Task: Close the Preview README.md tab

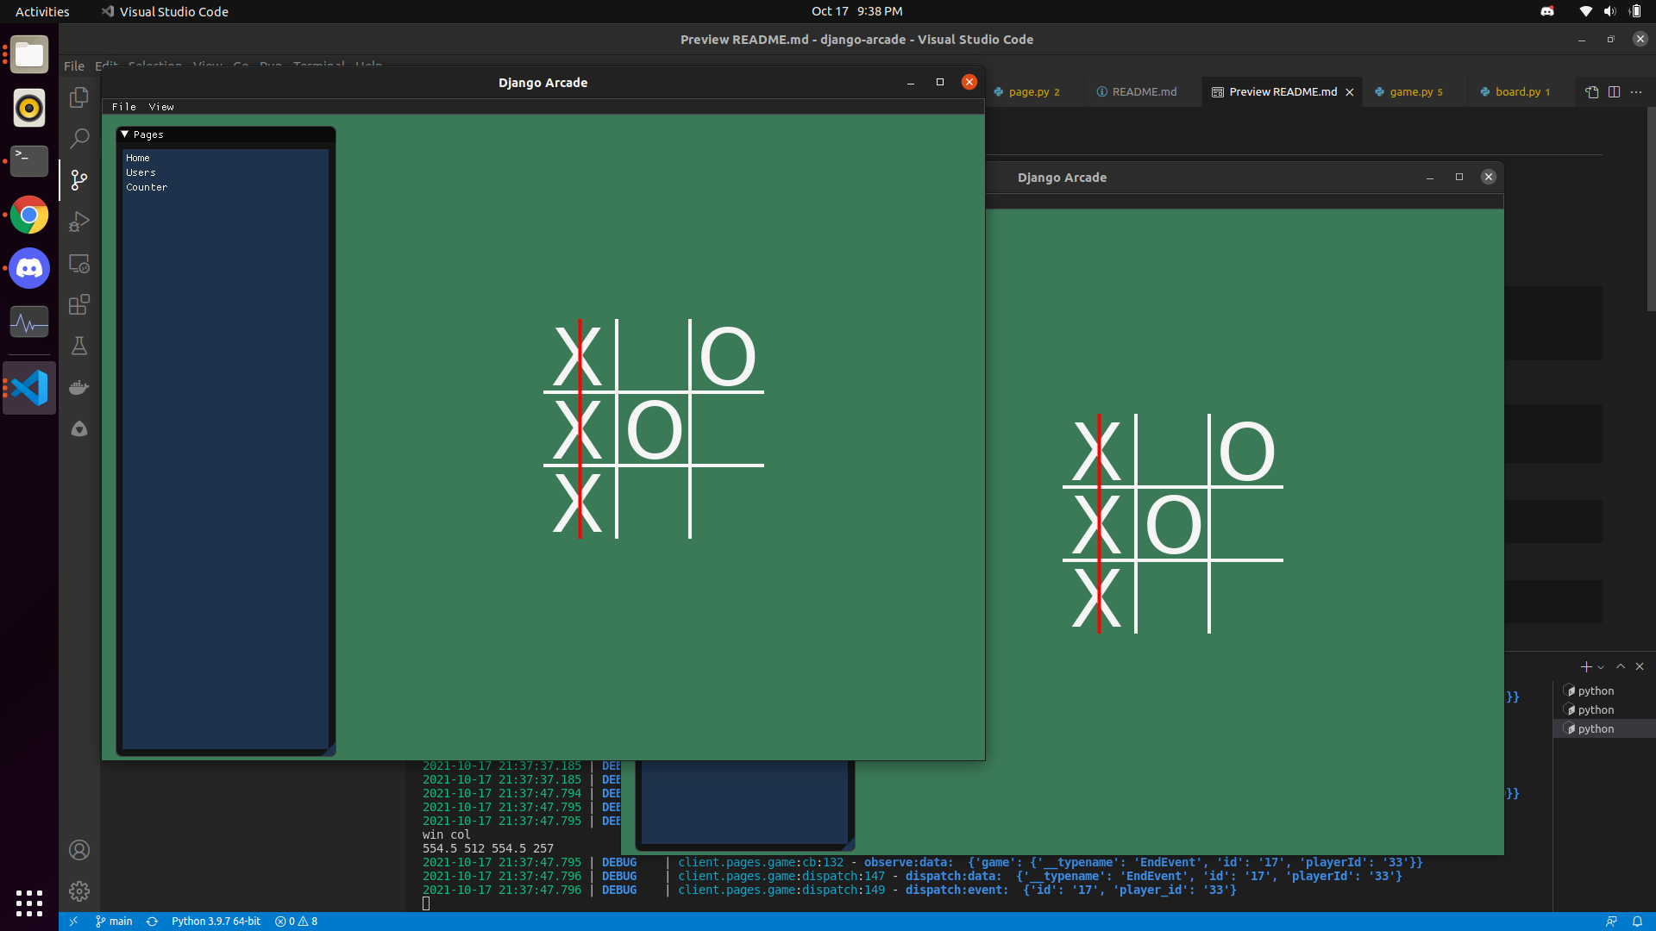Action: [1350, 92]
